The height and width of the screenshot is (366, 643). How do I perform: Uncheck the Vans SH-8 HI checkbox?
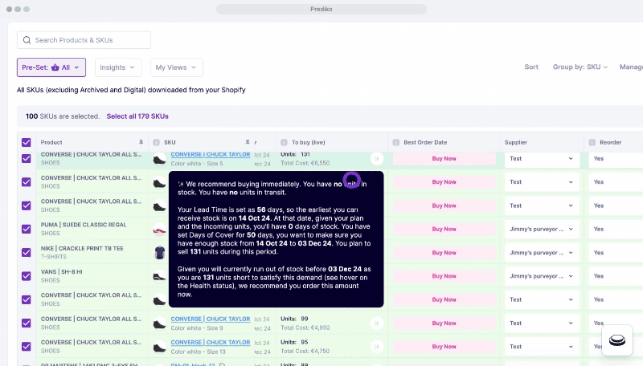point(27,276)
